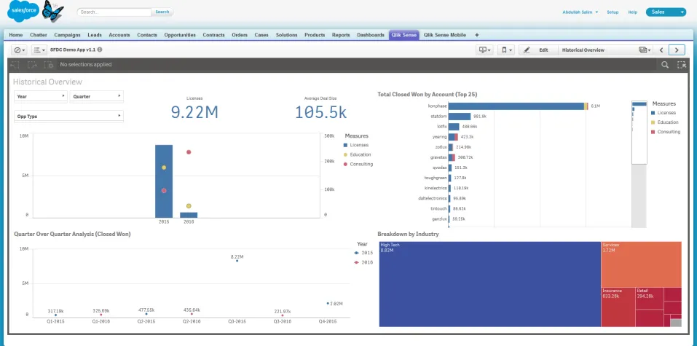Click the Insurance treemap block
Viewport: 697px width, 346px height.
(618, 307)
